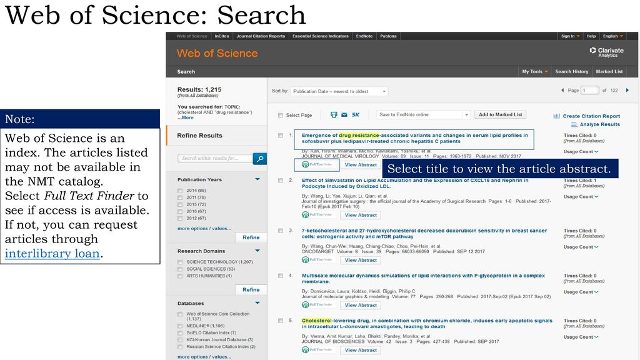Check the box for result 3

pos(281,231)
